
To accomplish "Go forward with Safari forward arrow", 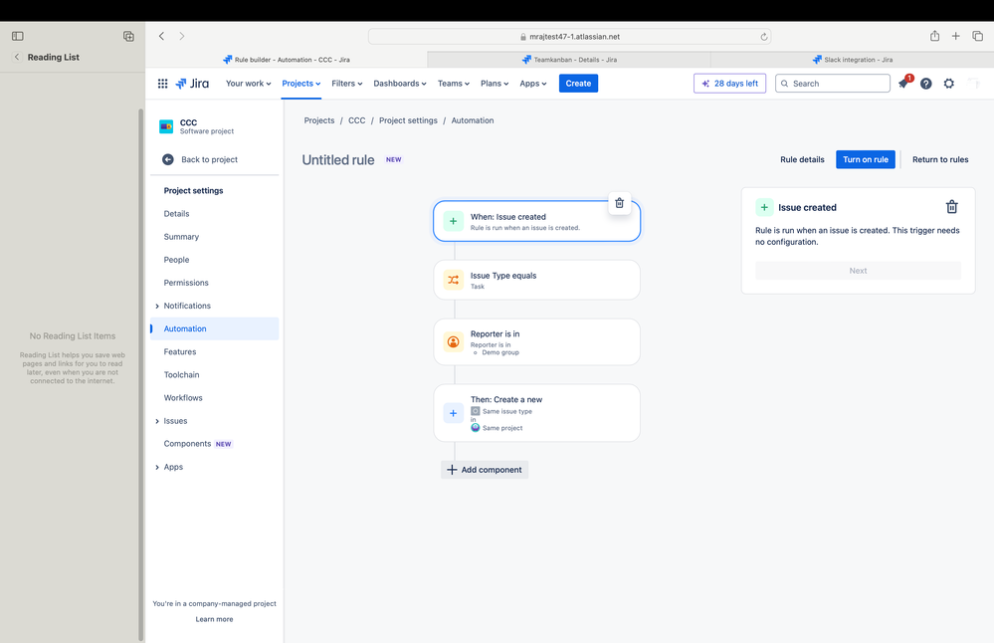I will coord(182,36).
